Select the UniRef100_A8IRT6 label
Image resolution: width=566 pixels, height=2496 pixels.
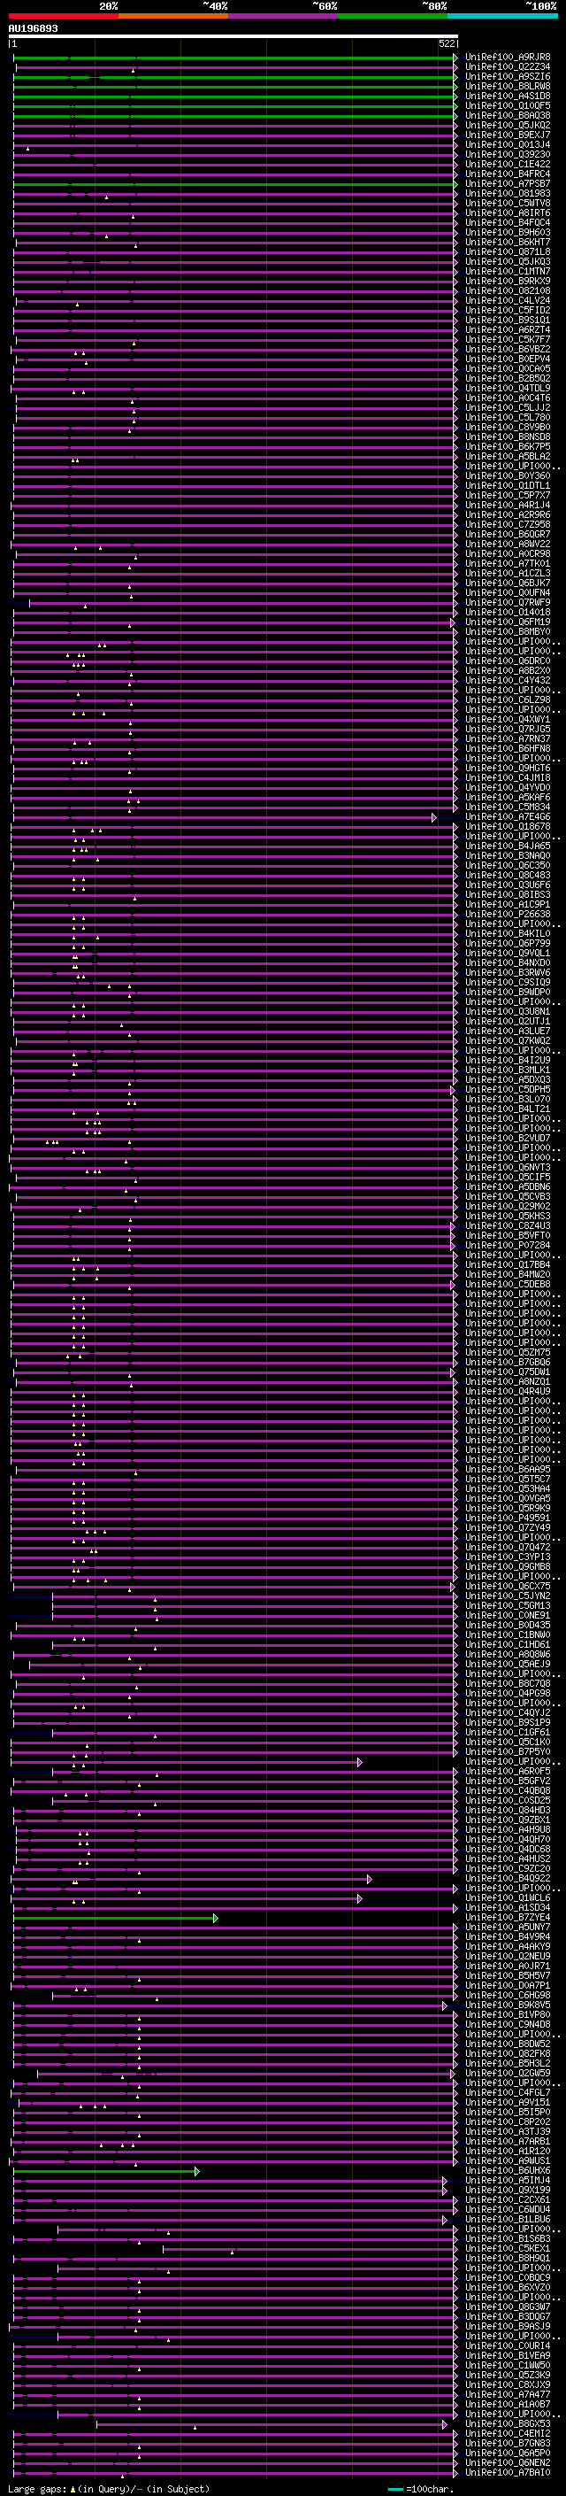[x=507, y=213]
